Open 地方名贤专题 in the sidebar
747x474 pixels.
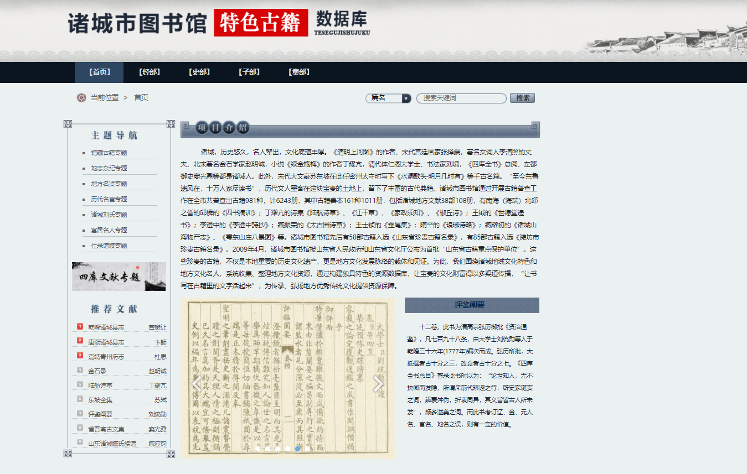coord(109,184)
